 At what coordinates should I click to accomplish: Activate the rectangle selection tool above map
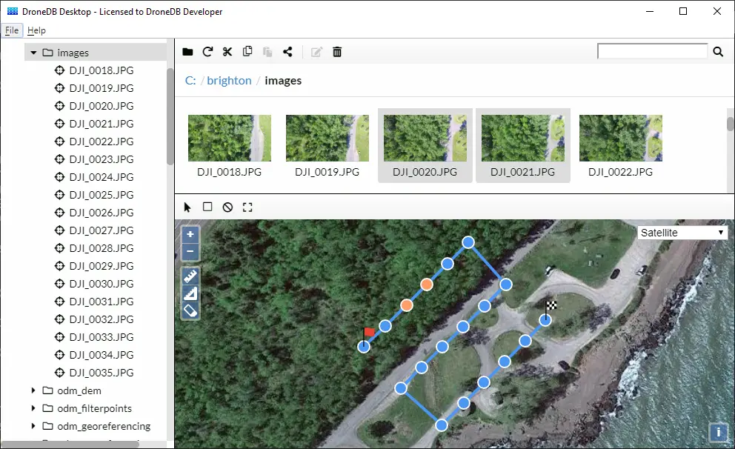click(207, 207)
